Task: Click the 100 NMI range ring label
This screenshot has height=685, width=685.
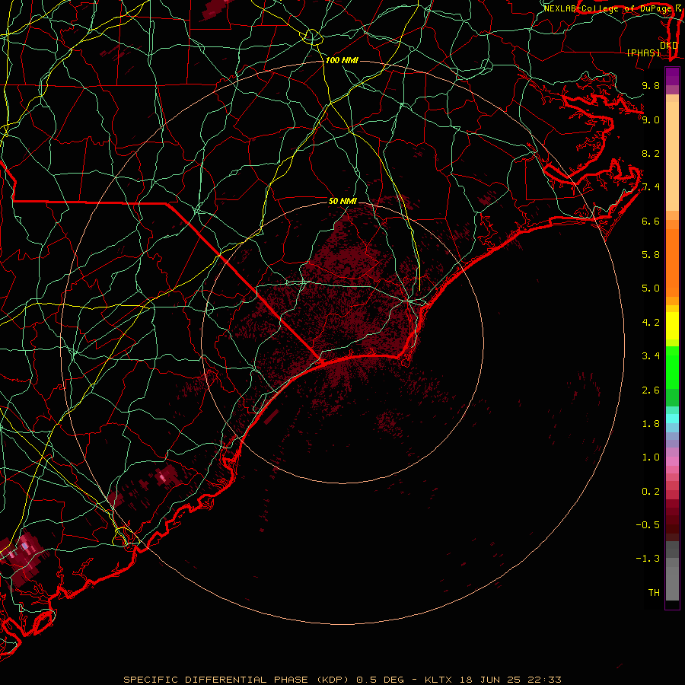Action: click(342, 60)
